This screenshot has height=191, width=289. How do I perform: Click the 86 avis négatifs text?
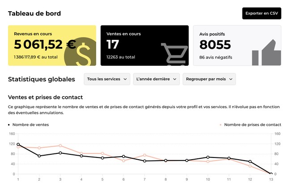click(x=216, y=57)
